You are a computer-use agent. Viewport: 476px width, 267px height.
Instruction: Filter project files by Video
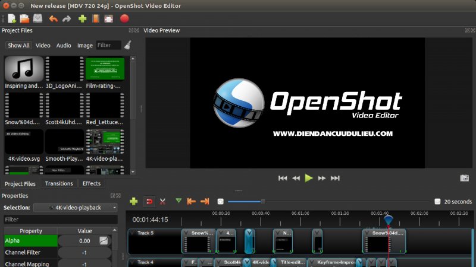pos(43,46)
